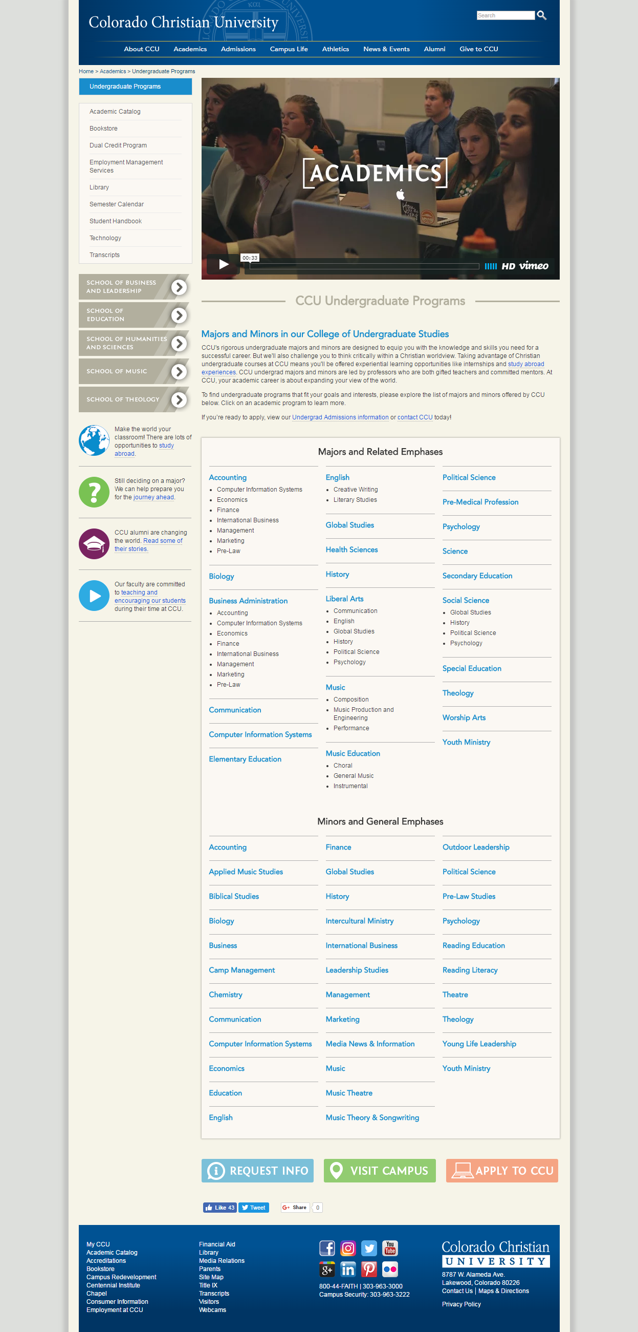Open the About CCU menu

coord(142,49)
